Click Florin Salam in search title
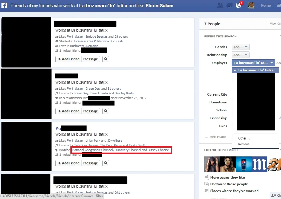This screenshot has height=199, width=281. click(x=159, y=6)
